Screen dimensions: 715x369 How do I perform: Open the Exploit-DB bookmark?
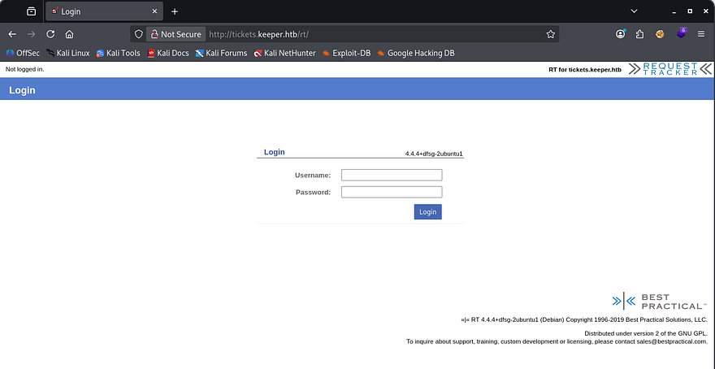[346, 53]
